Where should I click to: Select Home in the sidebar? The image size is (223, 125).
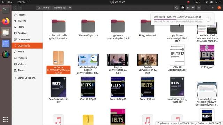(27, 27)
